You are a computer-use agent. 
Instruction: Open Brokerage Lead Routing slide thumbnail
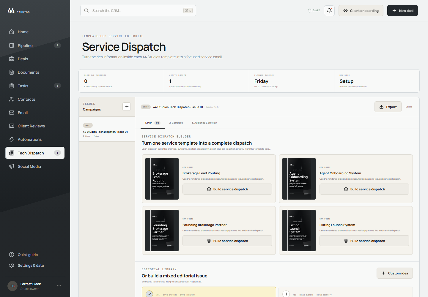[162, 179]
